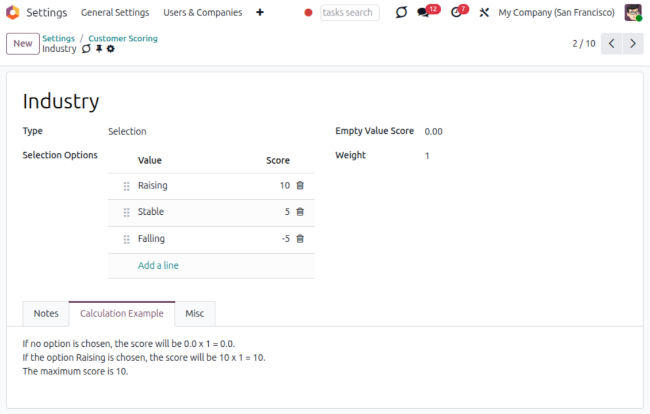650x414 pixels.
Task: Delete the Raising selection option
Action: (300, 185)
